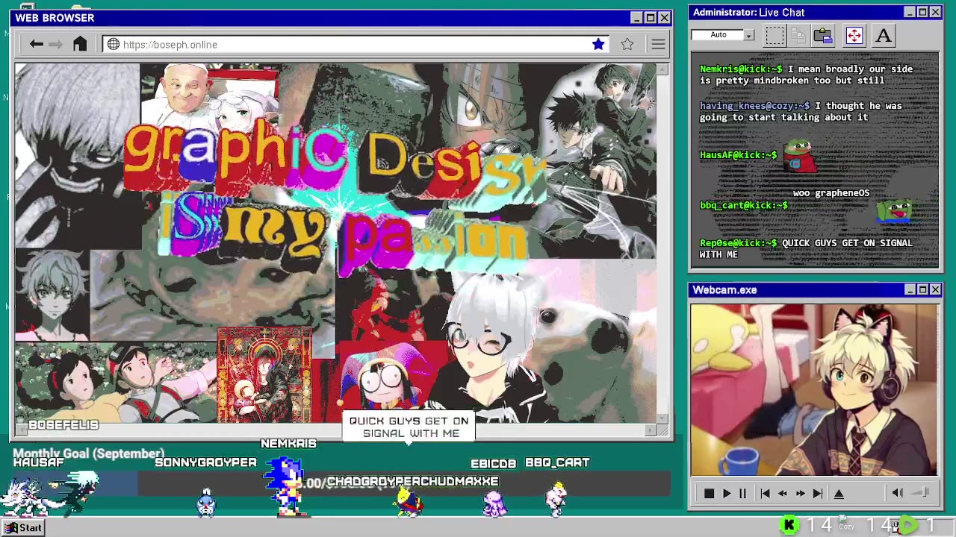This screenshot has height=537, width=956.
Task: Rewind the Webcam.exe video
Action: point(782,493)
